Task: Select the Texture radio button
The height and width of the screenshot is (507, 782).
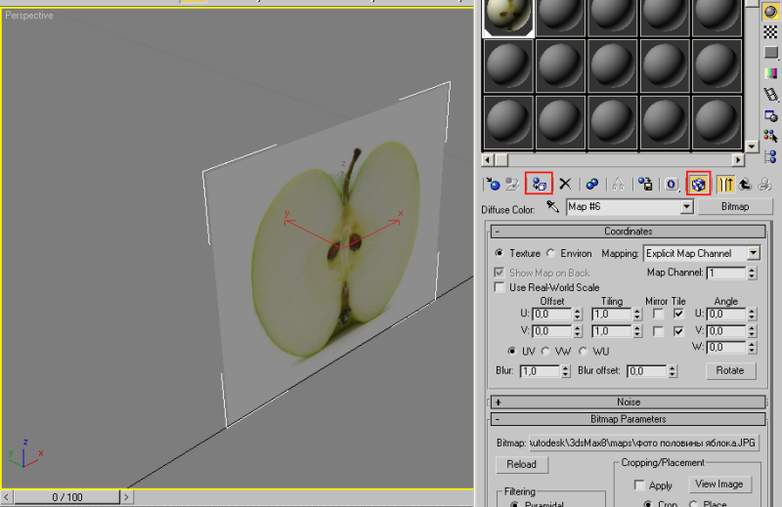Action: tap(499, 253)
